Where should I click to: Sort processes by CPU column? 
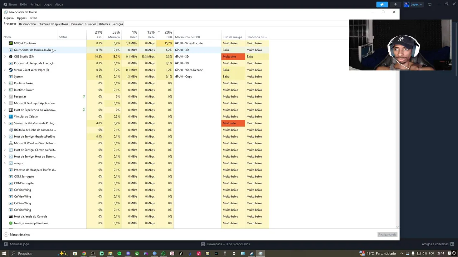[x=95, y=35]
